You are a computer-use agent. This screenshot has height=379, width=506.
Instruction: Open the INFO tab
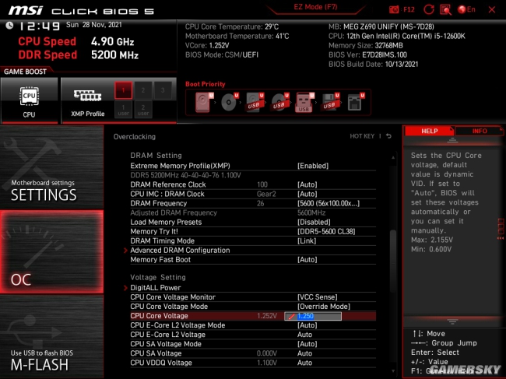pos(480,131)
